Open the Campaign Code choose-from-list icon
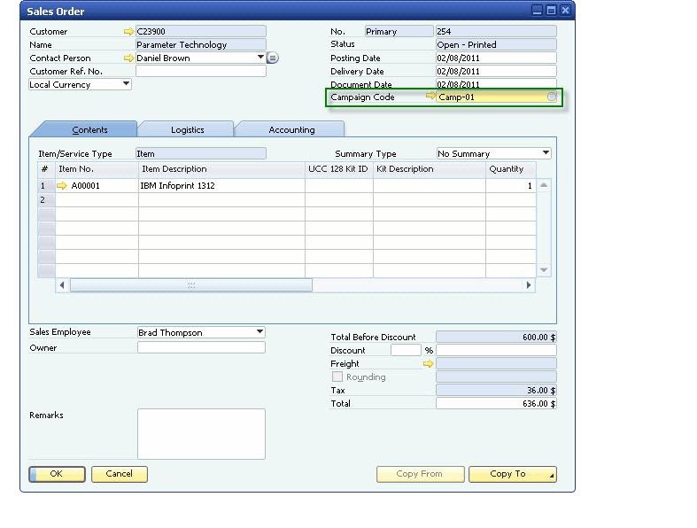The height and width of the screenshot is (528, 697). [x=551, y=97]
